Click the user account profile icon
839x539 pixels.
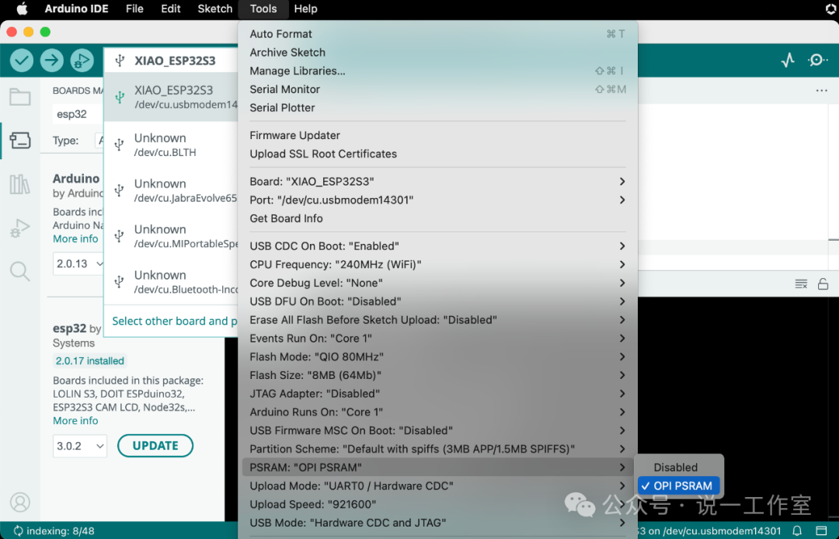pos(19,502)
